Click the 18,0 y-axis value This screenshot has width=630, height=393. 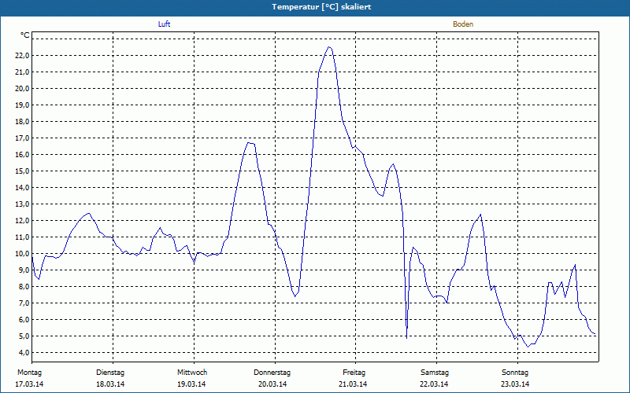pos(22,122)
